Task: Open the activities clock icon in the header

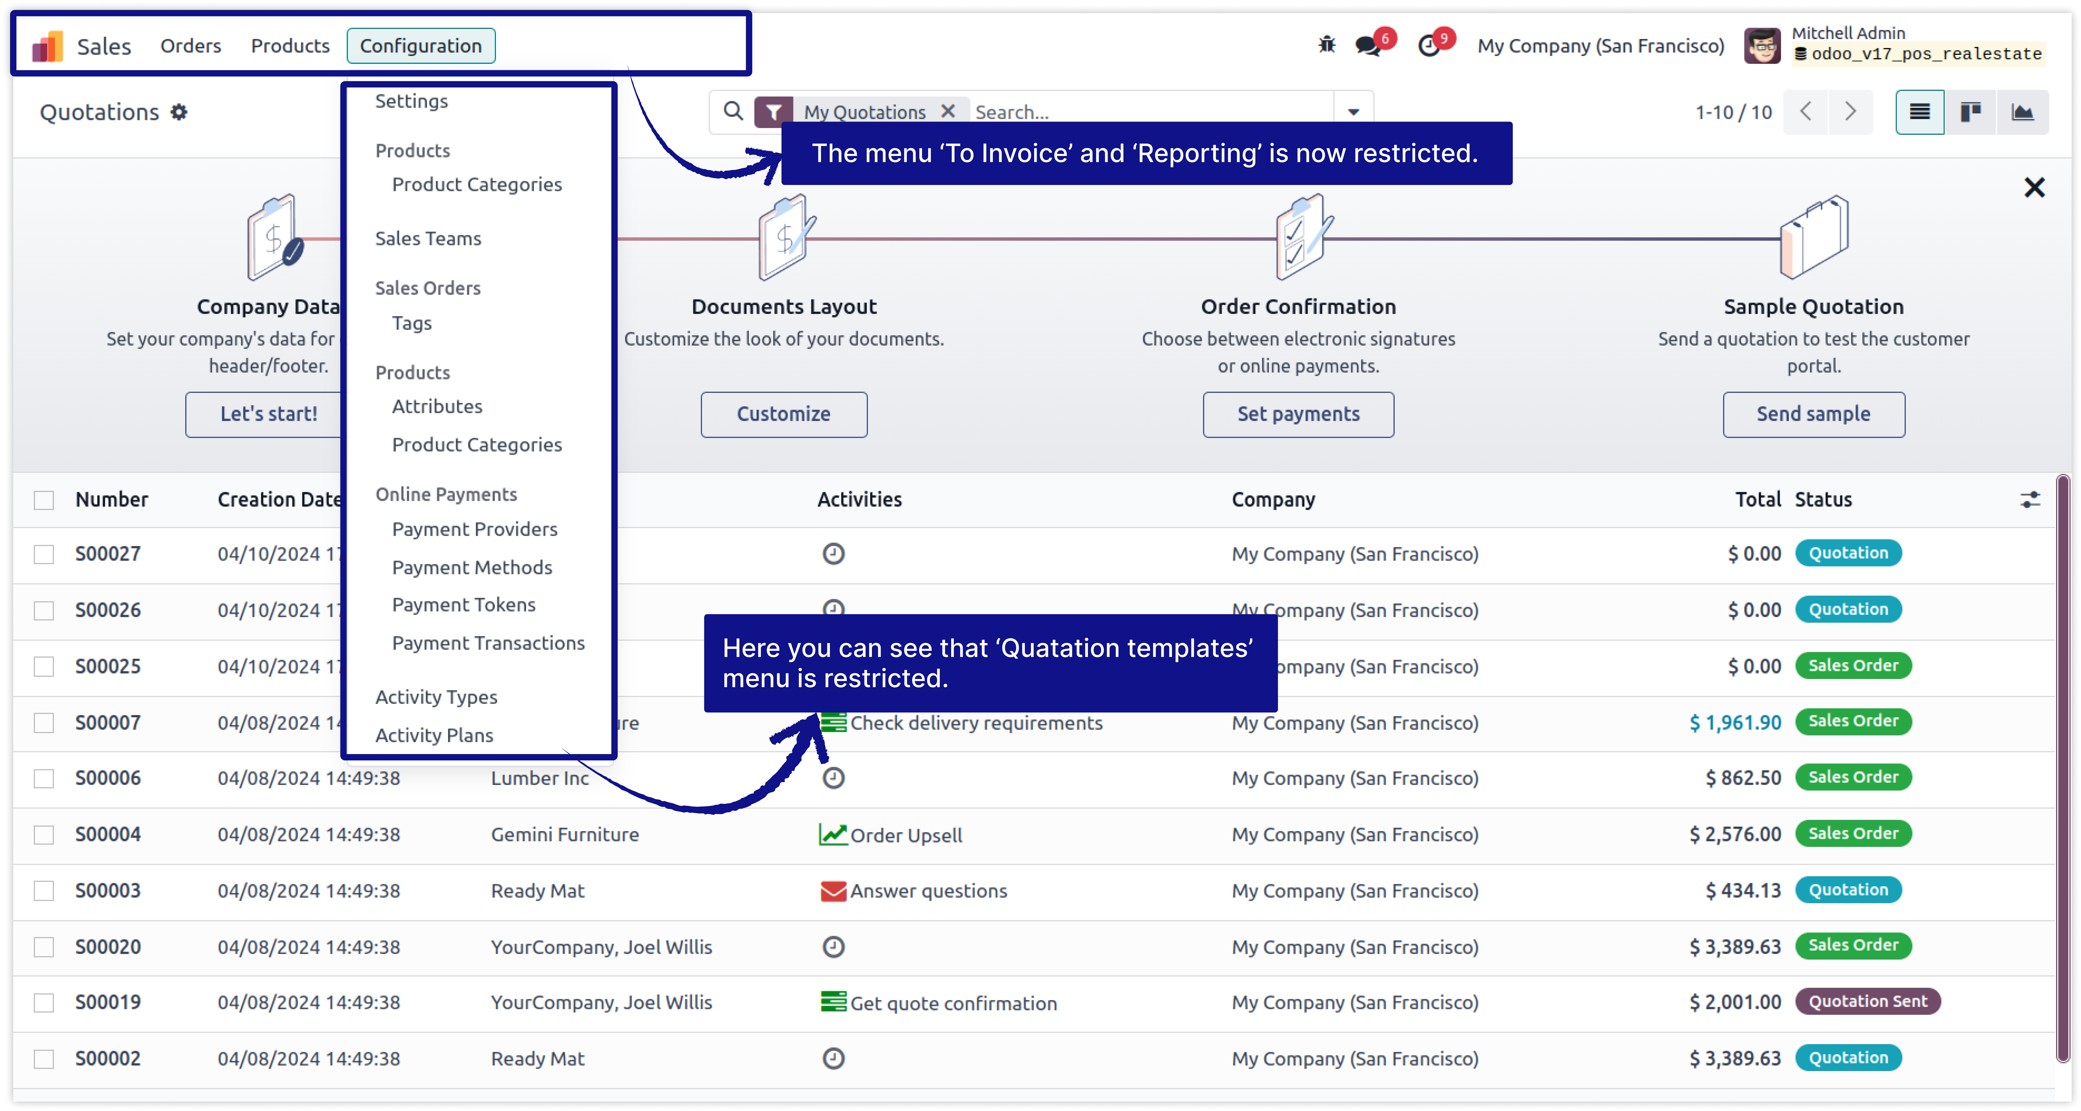Action: click(1429, 46)
